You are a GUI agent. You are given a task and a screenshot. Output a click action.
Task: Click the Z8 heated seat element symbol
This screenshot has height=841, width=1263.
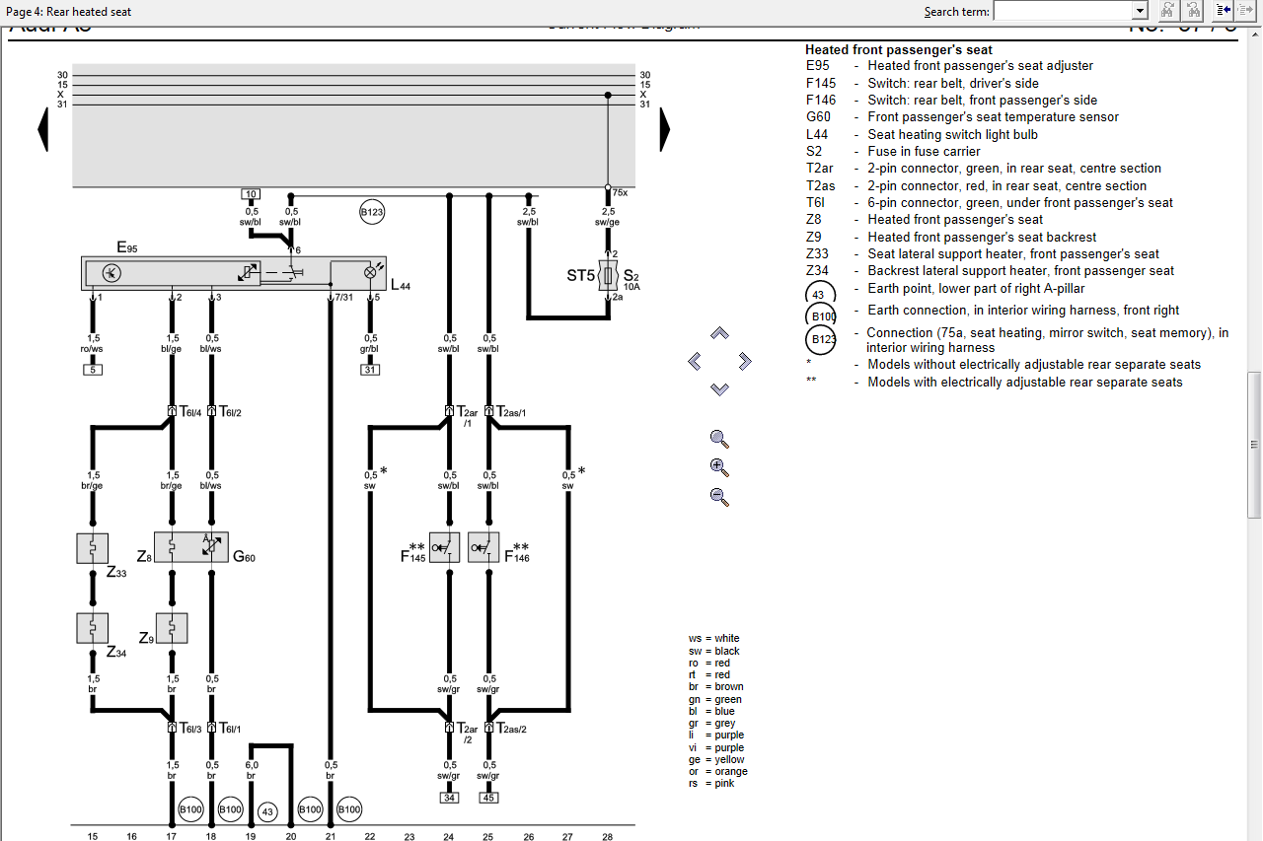[x=172, y=548]
